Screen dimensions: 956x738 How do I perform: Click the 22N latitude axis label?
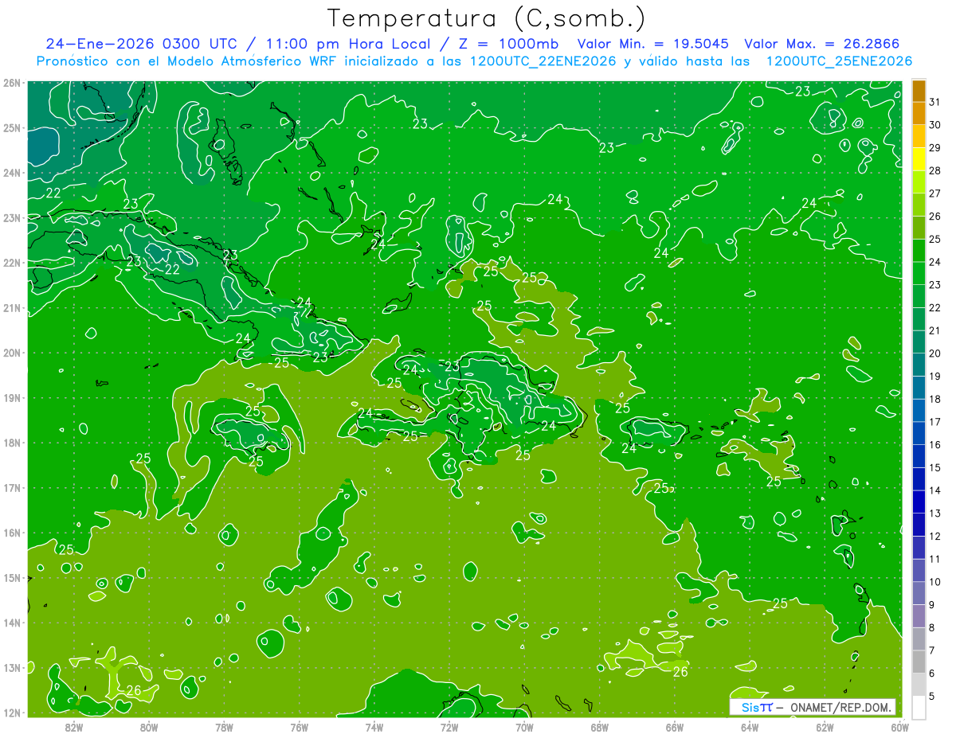click(12, 263)
